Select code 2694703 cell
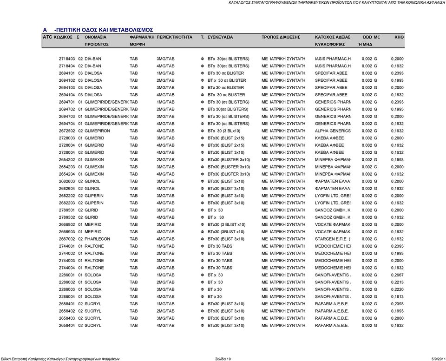The width and height of the screenshot is (446, 361). click(x=67, y=116)
